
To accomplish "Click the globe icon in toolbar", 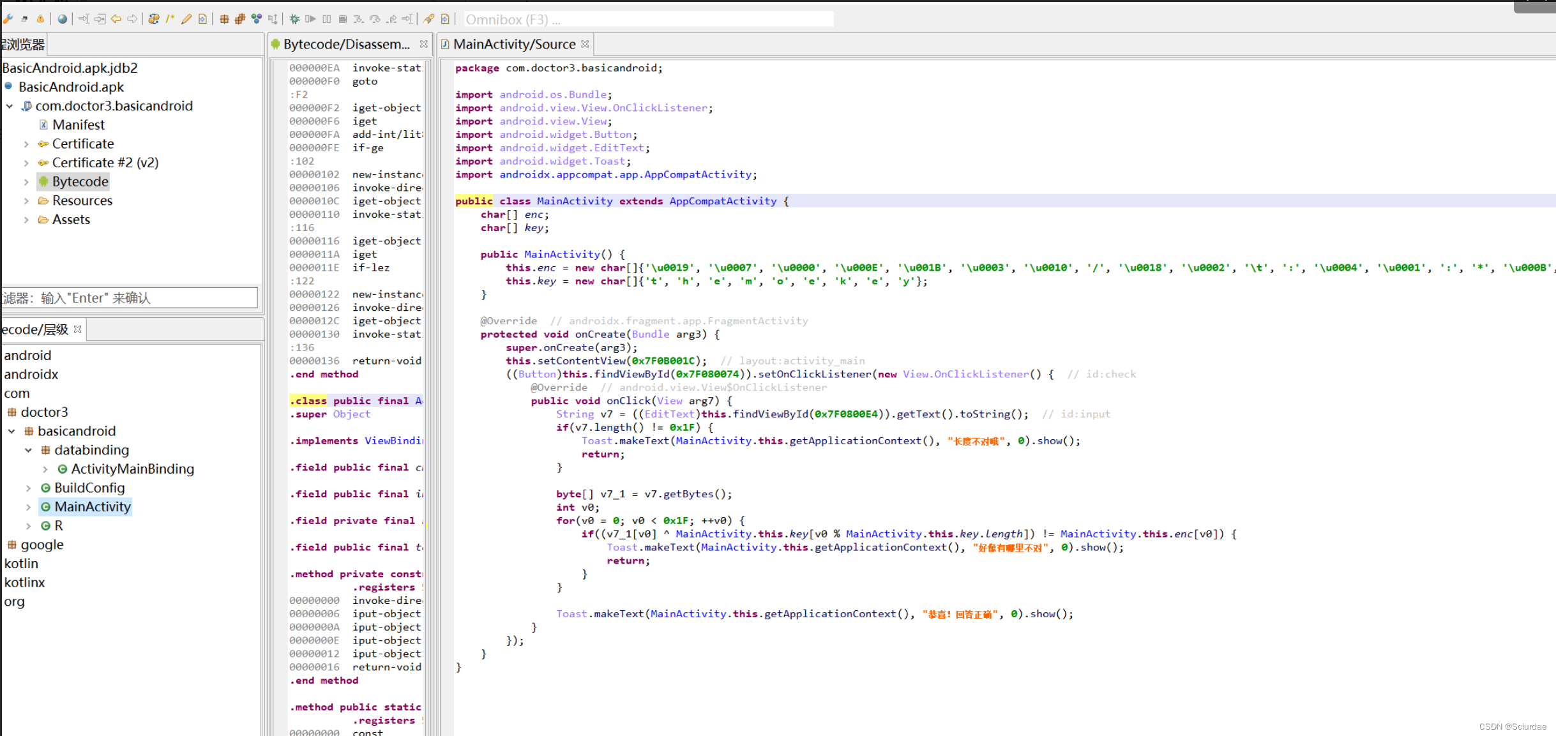I will point(62,19).
